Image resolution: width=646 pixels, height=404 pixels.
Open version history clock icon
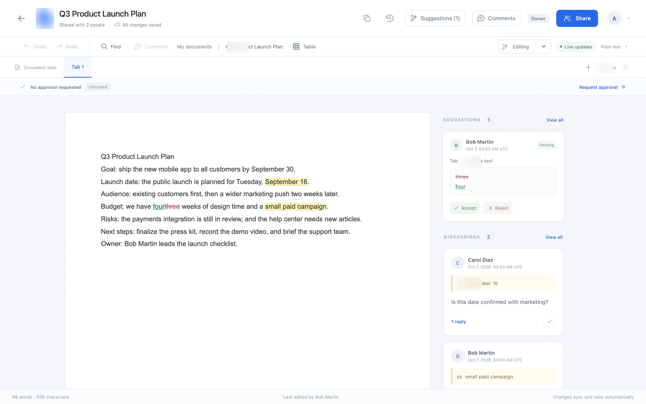click(390, 18)
